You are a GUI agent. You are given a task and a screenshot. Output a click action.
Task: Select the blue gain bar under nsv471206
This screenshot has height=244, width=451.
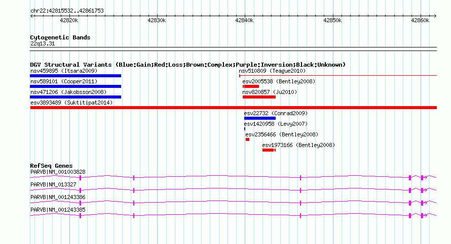coord(76,97)
